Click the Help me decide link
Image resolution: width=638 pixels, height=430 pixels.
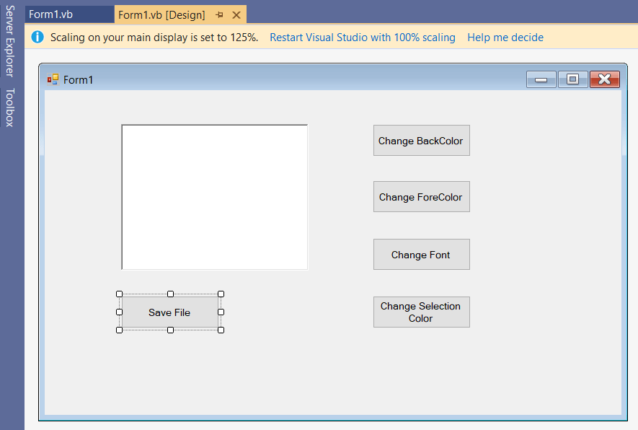point(505,37)
